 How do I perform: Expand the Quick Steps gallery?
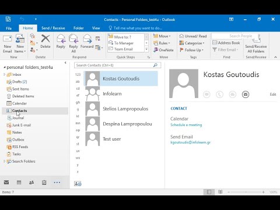(146, 49)
